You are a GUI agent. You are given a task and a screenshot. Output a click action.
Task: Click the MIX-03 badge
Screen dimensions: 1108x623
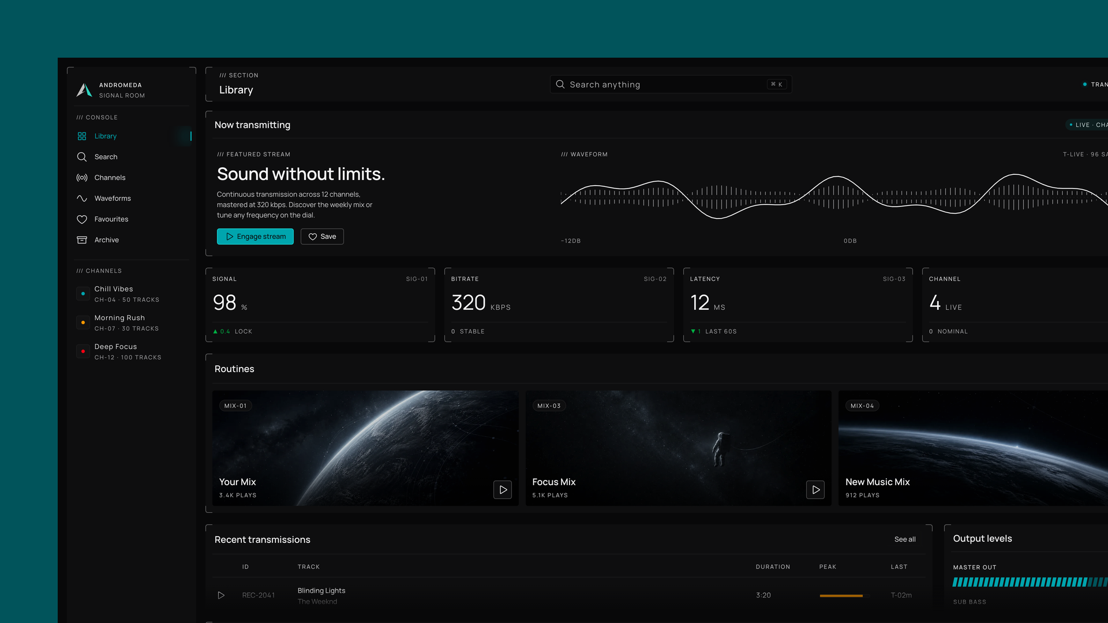549,406
